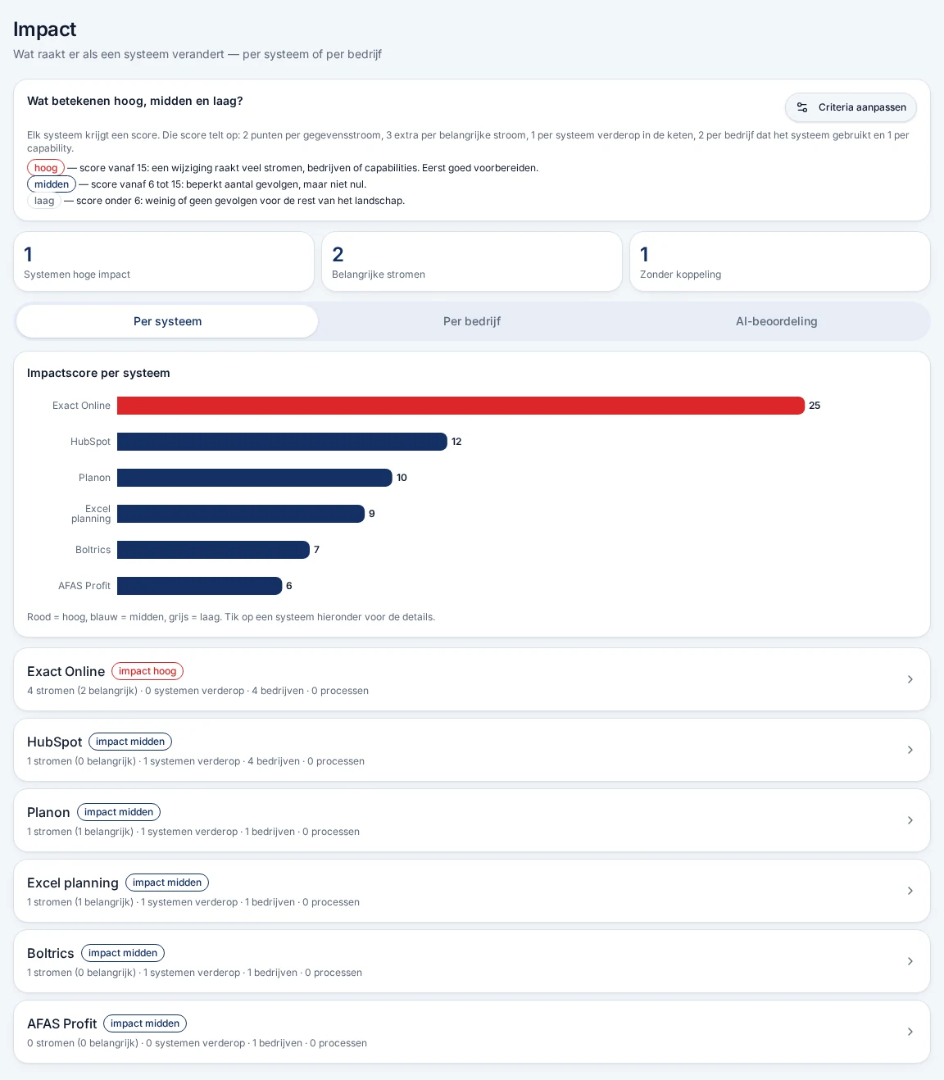Click the sliders icon in Criteria aanpassen

tap(802, 107)
